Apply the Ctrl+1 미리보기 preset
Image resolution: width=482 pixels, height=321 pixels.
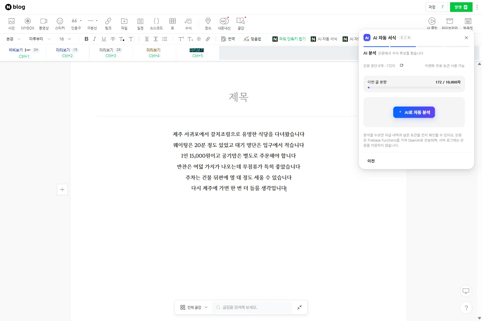(24, 53)
